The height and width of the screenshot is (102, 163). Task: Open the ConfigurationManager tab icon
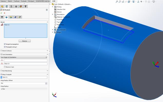click(12, 6)
